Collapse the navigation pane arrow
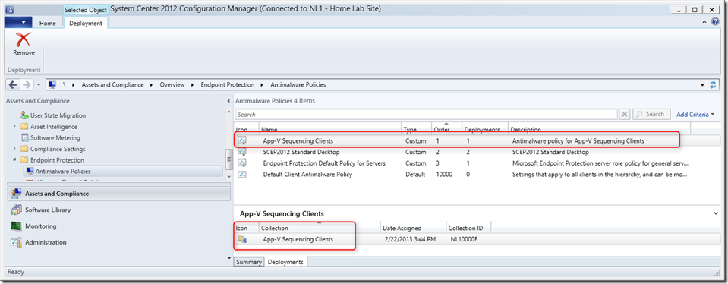 (228, 101)
